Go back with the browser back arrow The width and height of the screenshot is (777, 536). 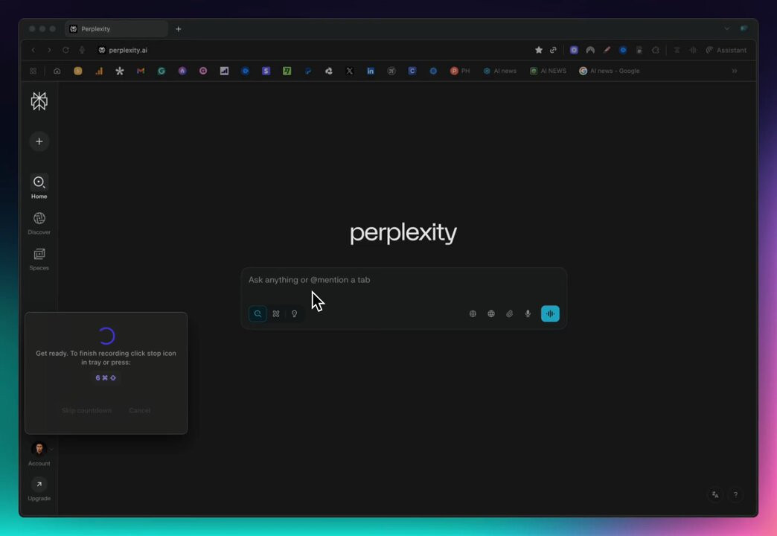(33, 50)
